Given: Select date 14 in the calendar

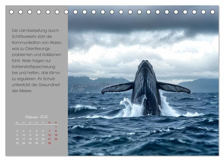Looking at the screenshot, I should click(x=49, y=135).
